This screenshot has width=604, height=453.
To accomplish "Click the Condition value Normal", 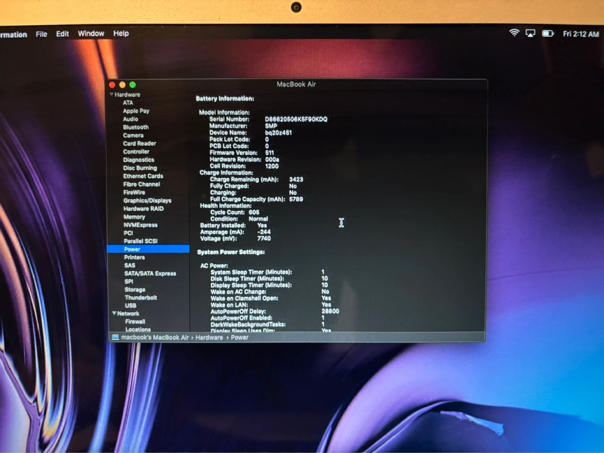I will click(258, 219).
